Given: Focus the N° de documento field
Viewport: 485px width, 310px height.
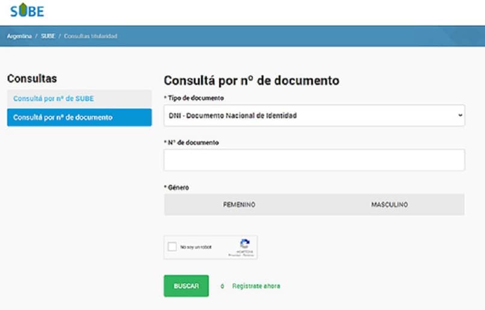Looking at the screenshot, I should point(314,160).
